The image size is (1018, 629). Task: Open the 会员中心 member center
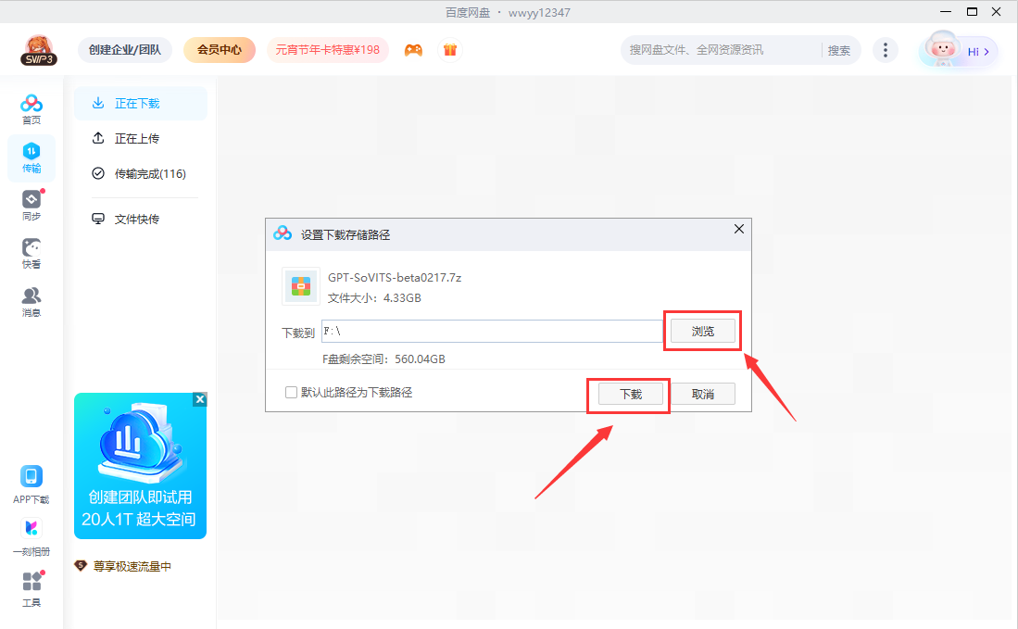pyautogui.click(x=220, y=50)
